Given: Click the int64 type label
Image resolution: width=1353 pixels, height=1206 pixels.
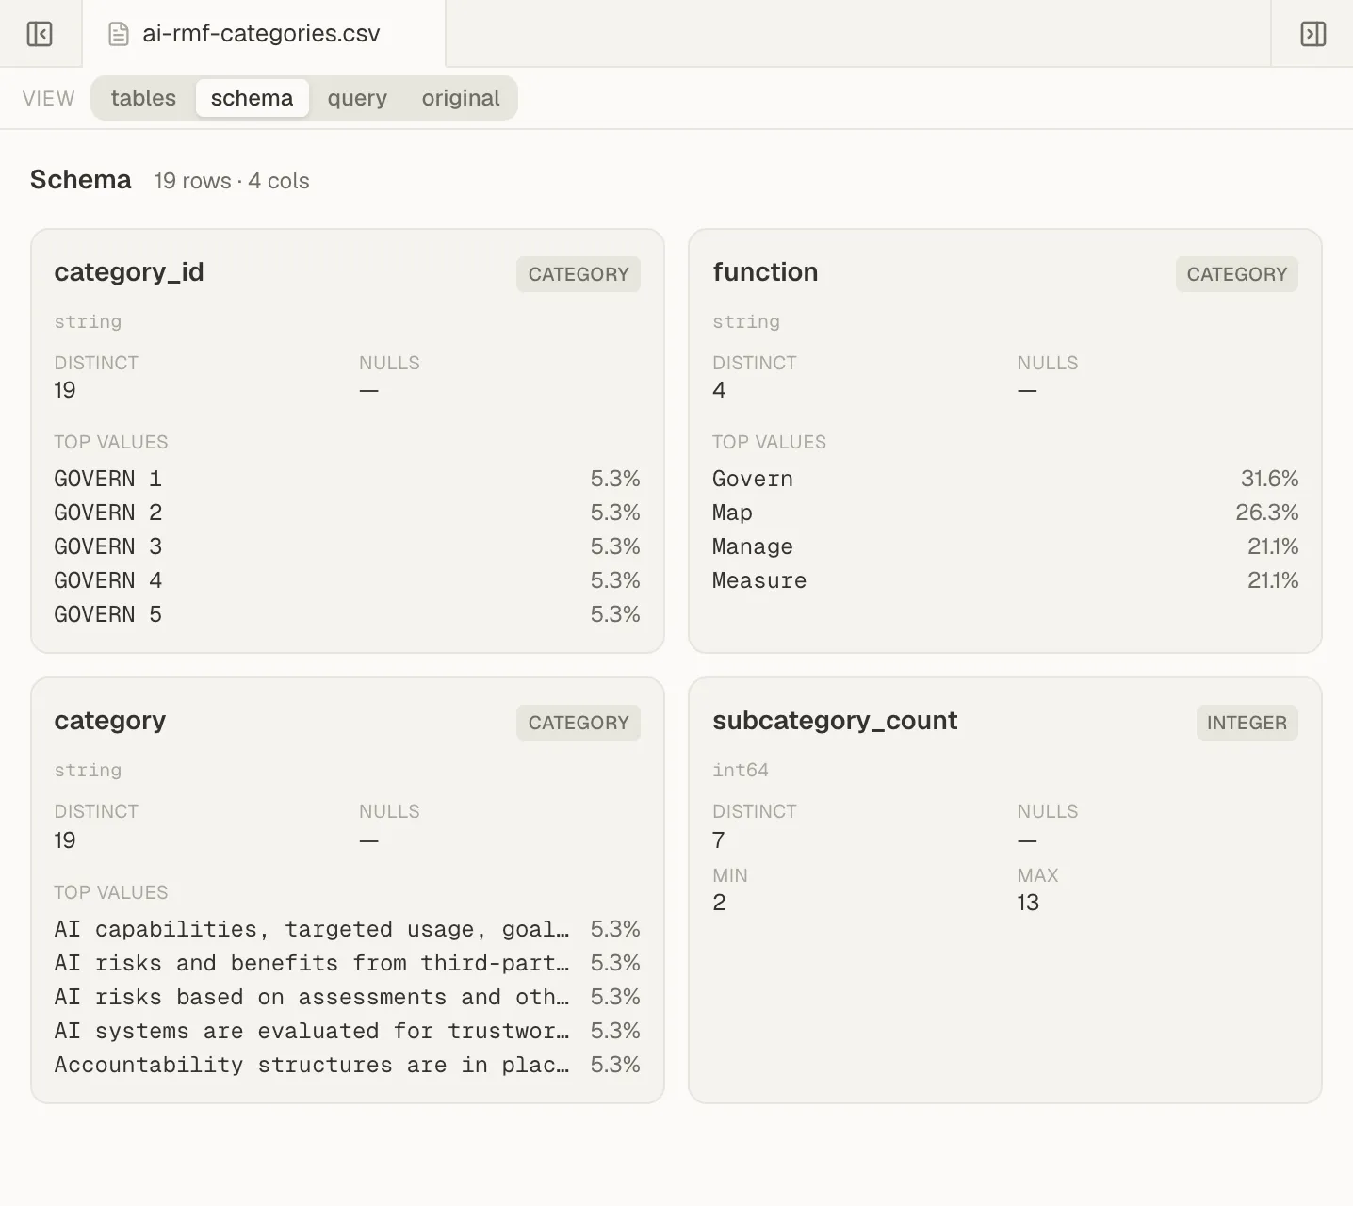Looking at the screenshot, I should click(x=741, y=770).
